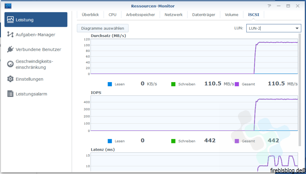Click the green Schreiben swatch under Durchsatz
Image resolution: width=306 pixels, height=174 pixels.
[173, 84]
